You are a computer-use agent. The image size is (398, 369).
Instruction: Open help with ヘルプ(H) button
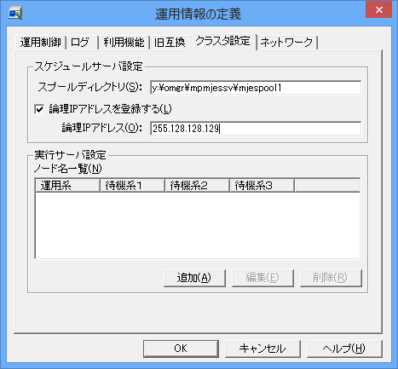click(x=344, y=349)
